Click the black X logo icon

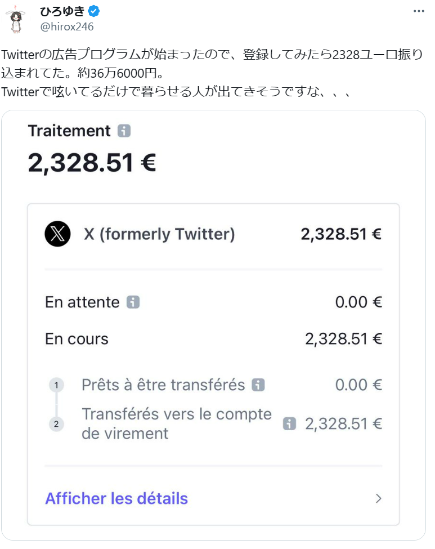[x=57, y=234]
